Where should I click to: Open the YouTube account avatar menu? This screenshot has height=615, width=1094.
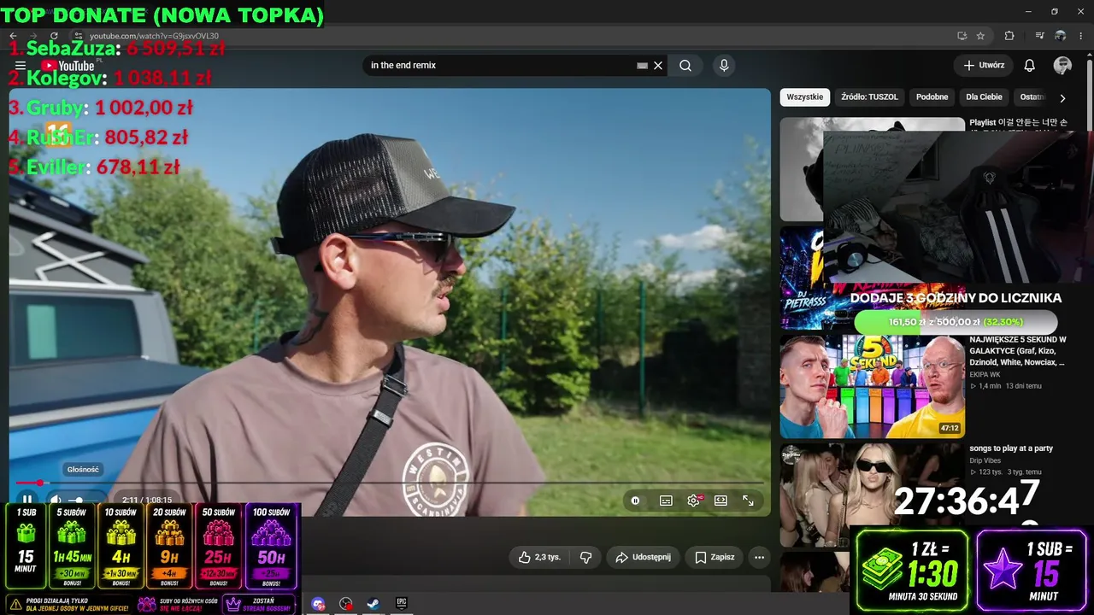click(1062, 65)
